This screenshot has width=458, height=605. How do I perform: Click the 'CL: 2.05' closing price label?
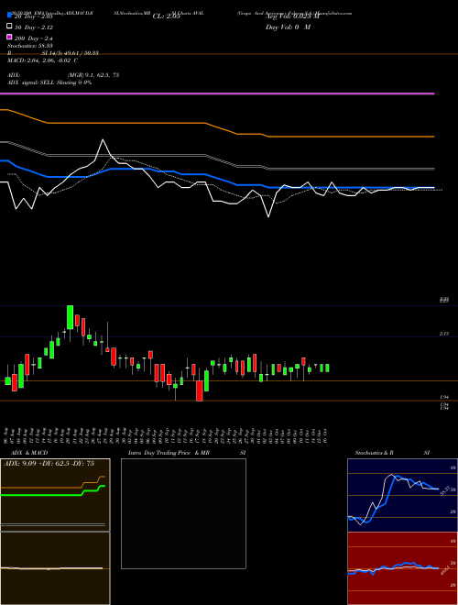(166, 16)
